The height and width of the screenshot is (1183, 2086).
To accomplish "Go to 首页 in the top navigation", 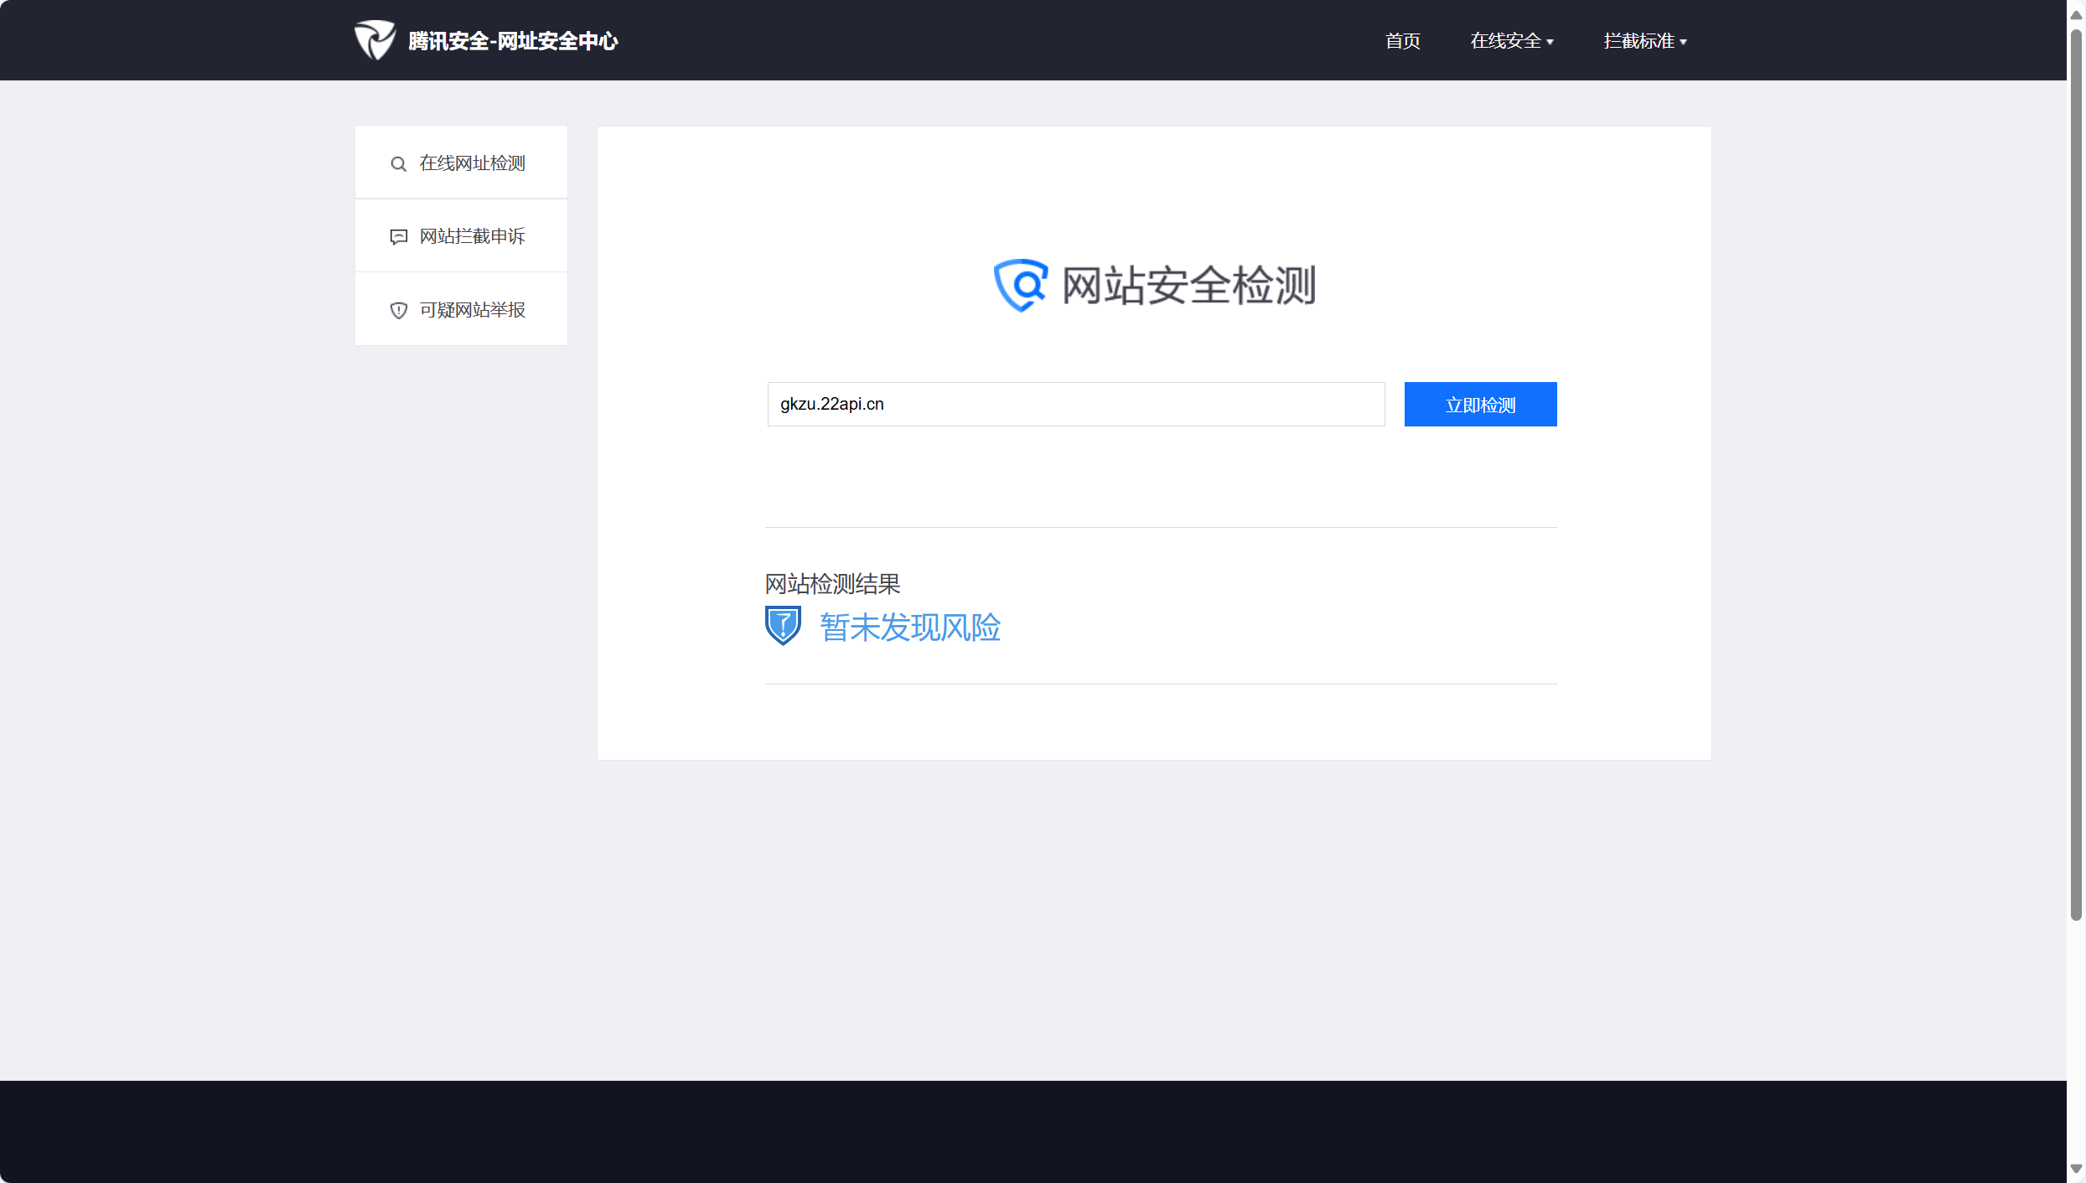I will 1402,41.
